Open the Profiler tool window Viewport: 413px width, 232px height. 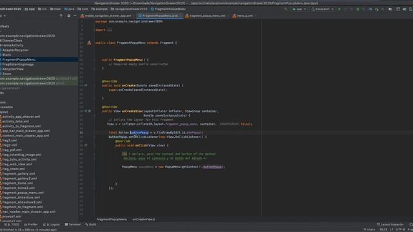[x=31, y=224]
